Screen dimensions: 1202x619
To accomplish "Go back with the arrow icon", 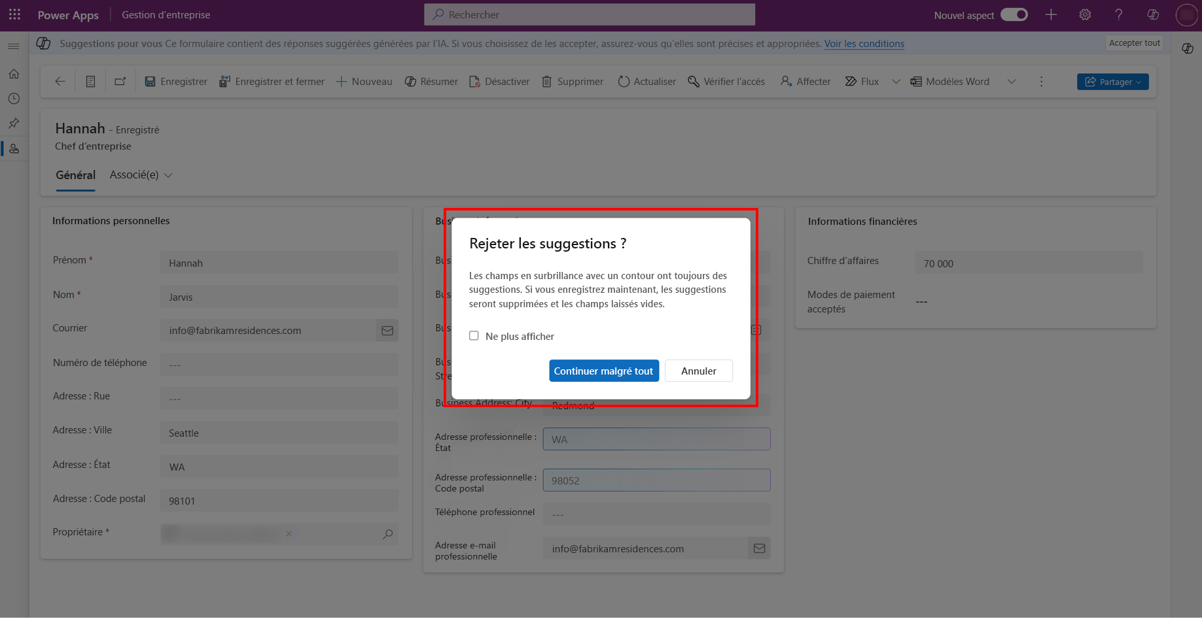I will tap(60, 82).
